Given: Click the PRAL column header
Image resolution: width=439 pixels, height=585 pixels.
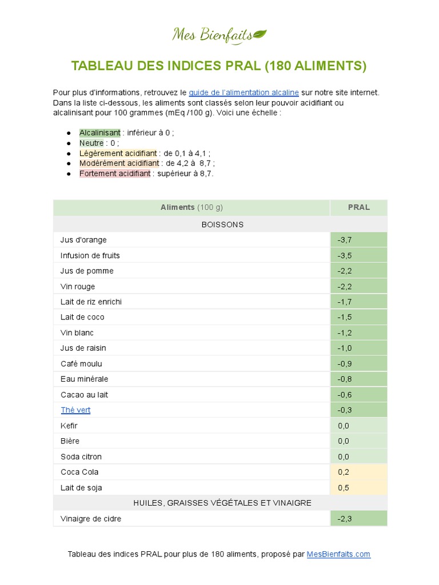Looking at the screenshot, I should [x=358, y=207].
